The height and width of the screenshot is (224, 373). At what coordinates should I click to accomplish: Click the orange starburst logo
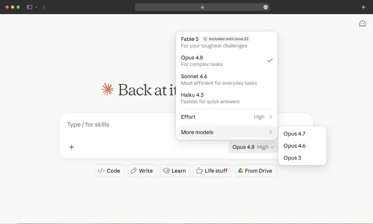[x=107, y=89]
